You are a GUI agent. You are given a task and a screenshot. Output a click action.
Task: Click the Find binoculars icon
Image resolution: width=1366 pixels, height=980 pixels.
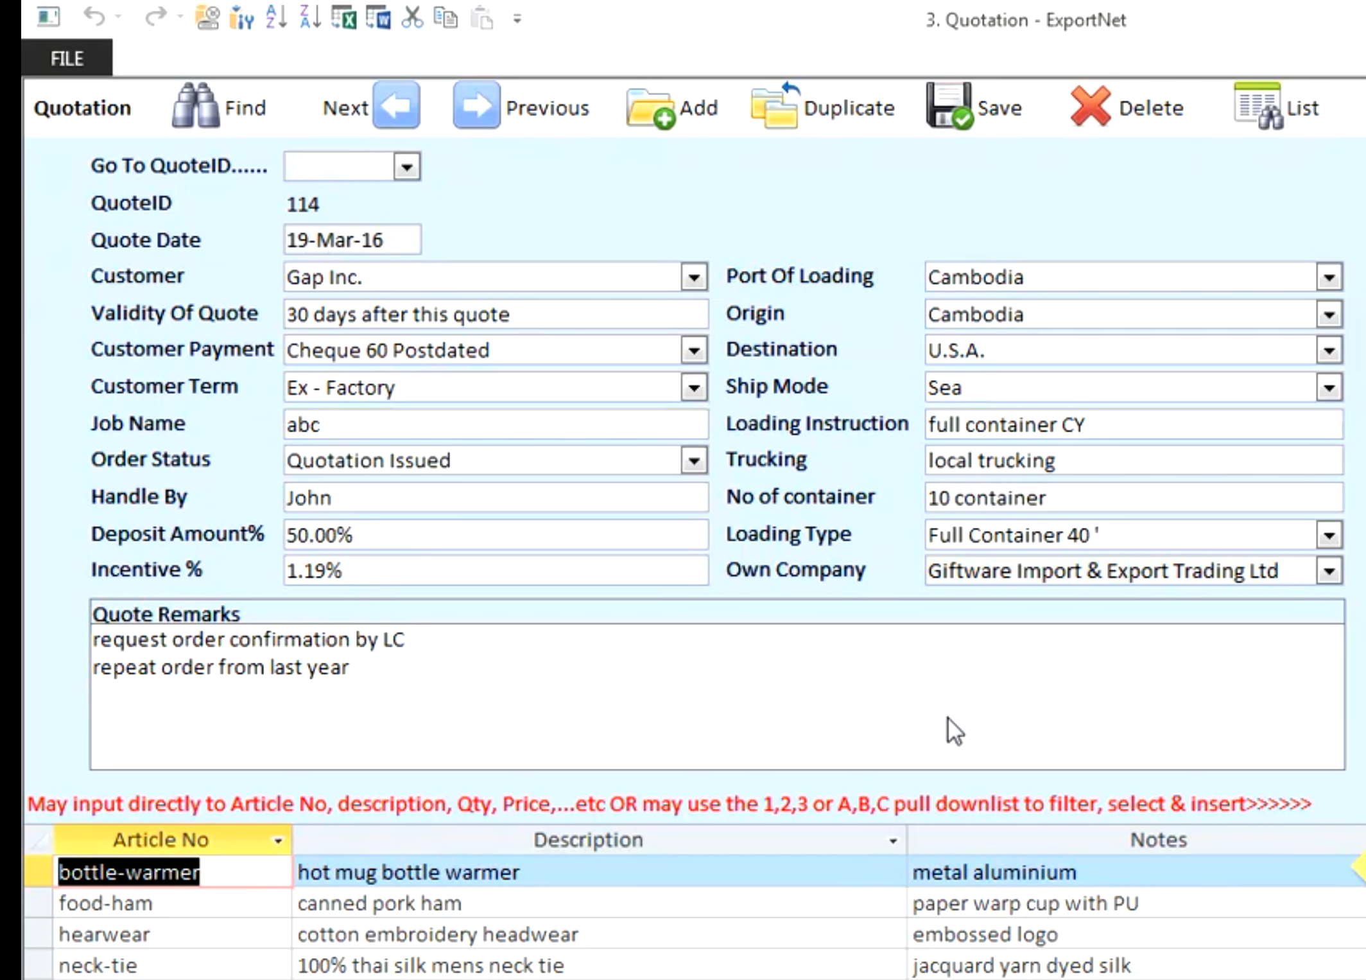(x=195, y=106)
